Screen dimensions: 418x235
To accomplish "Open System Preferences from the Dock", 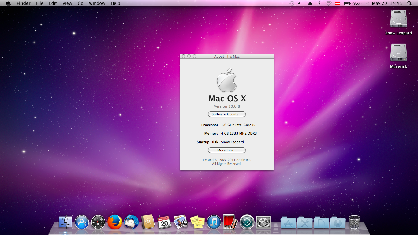I will (263, 222).
